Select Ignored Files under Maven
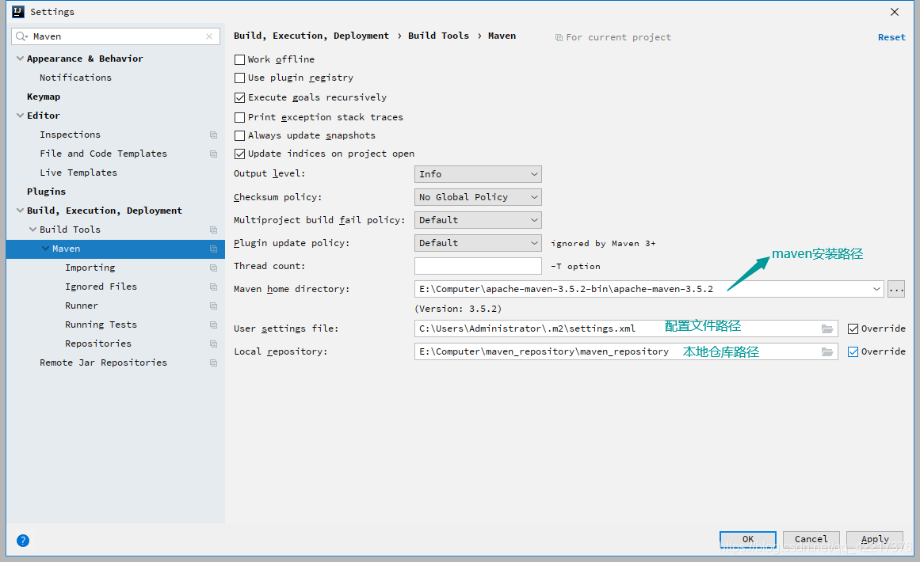The width and height of the screenshot is (920, 562). tap(101, 287)
